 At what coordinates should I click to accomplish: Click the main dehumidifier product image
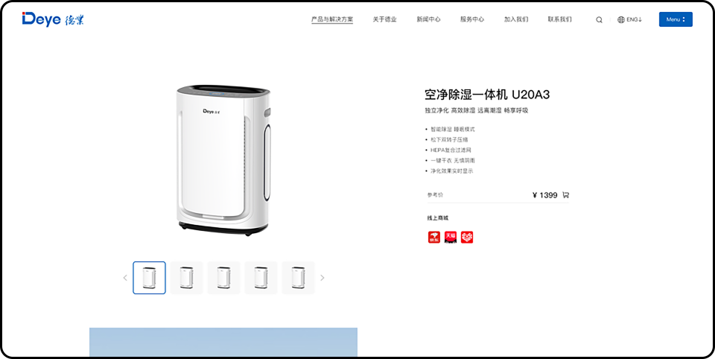coord(223,160)
